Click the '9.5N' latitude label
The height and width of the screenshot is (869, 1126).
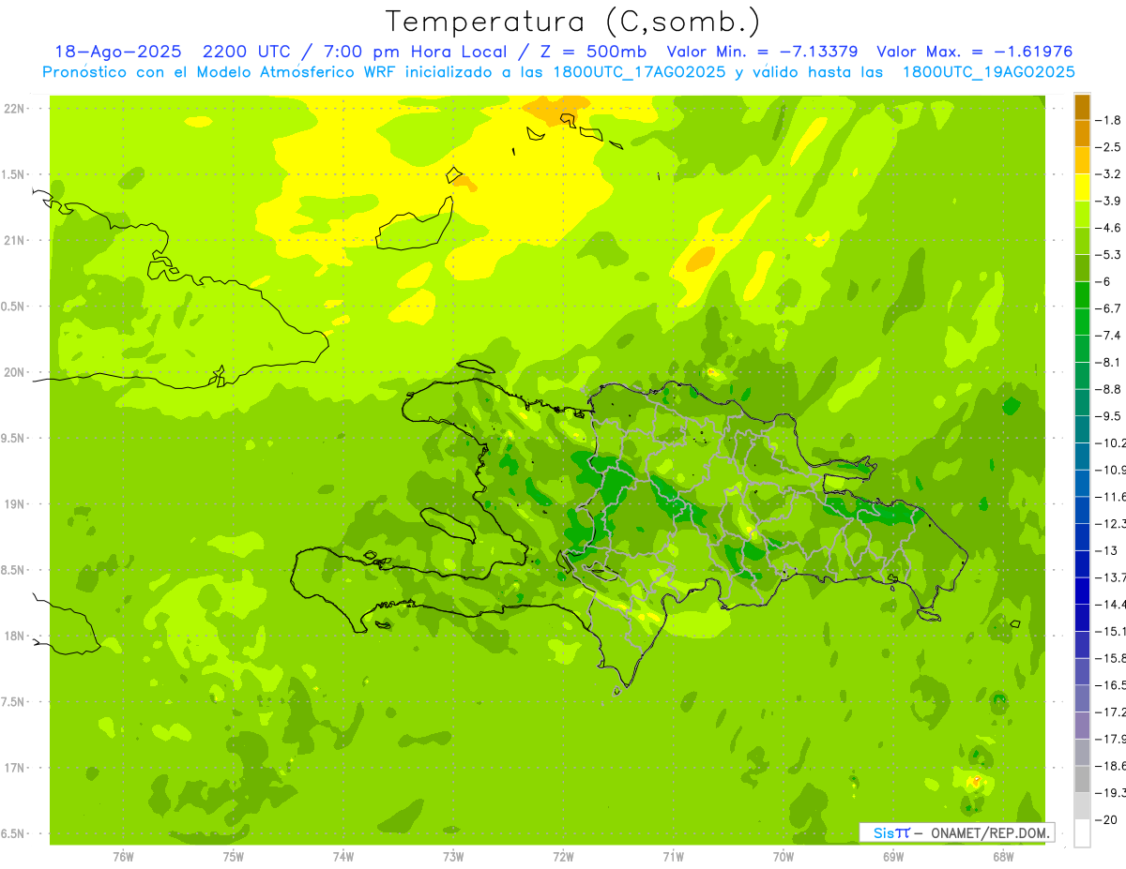tap(14, 438)
